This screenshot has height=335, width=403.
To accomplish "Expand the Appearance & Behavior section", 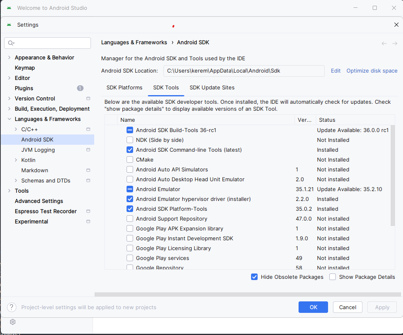I will pos(9,57).
